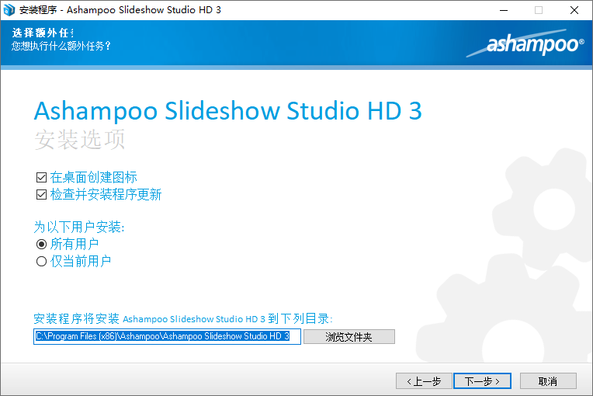Click the ashampoo logo in header

coord(525,44)
